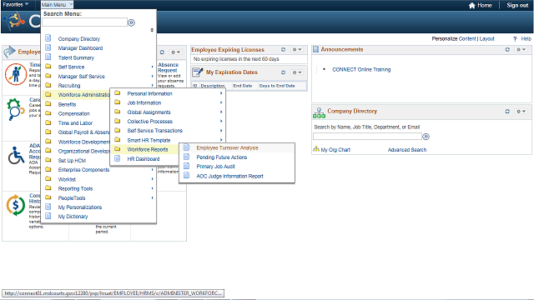Open Company Directory pagelet settings dropdown
This screenshot has width=534, height=300.
(521, 111)
